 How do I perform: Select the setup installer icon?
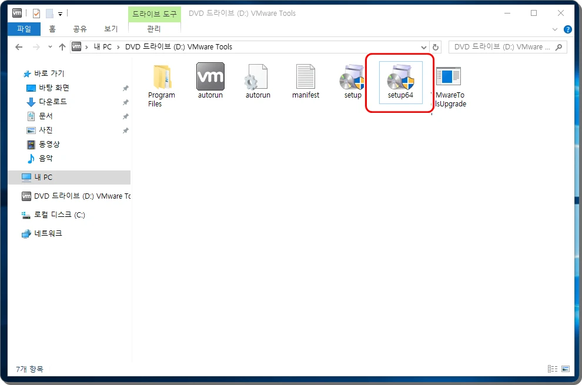352,77
